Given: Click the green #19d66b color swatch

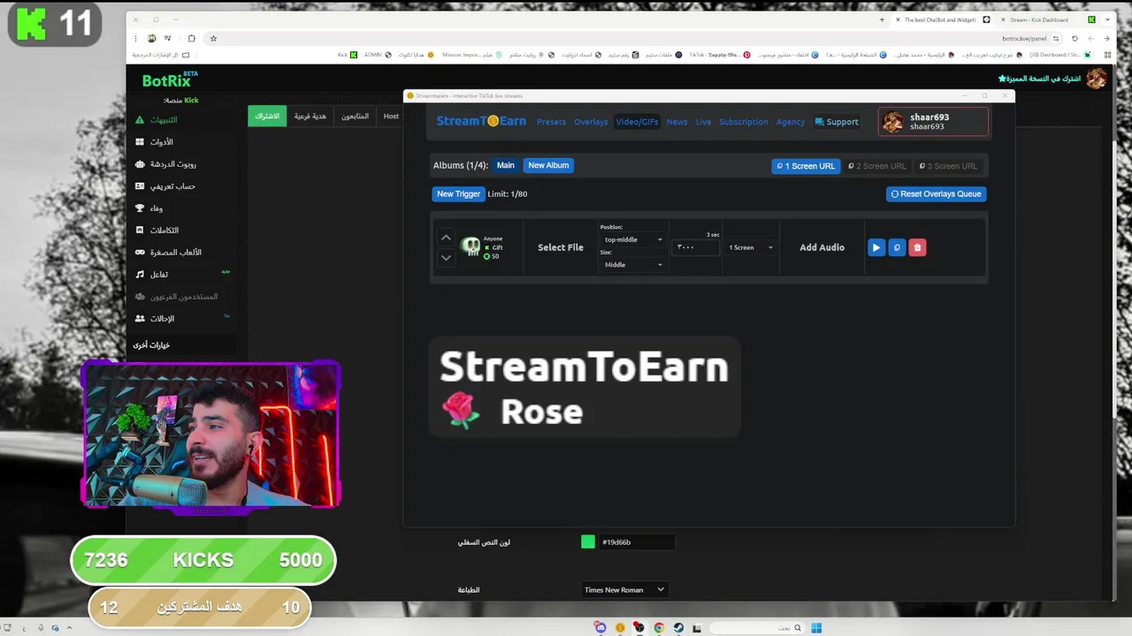Looking at the screenshot, I should point(588,541).
